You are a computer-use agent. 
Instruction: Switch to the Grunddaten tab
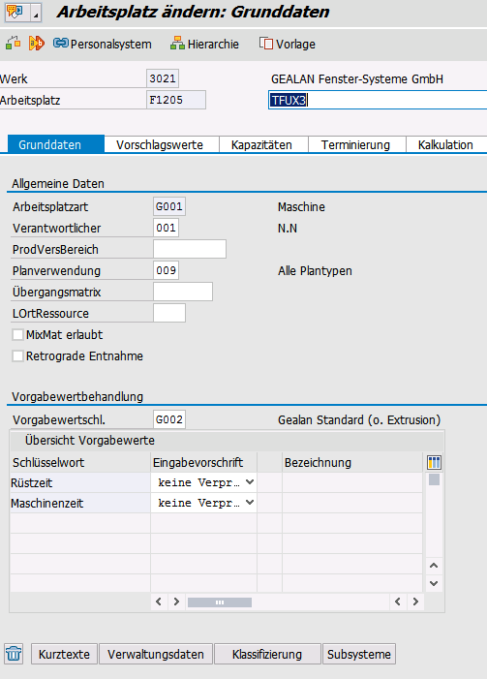click(56, 144)
